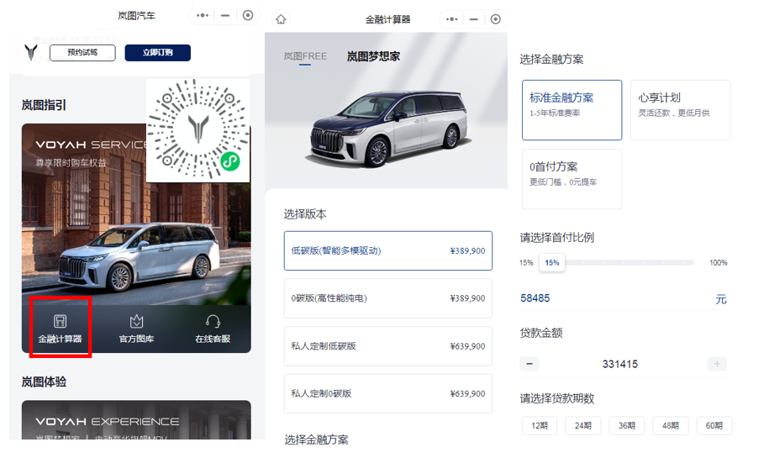Screen dimensions: 769x458
Task: Click the home icon in 金融计算器 window
Action: pos(281,19)
